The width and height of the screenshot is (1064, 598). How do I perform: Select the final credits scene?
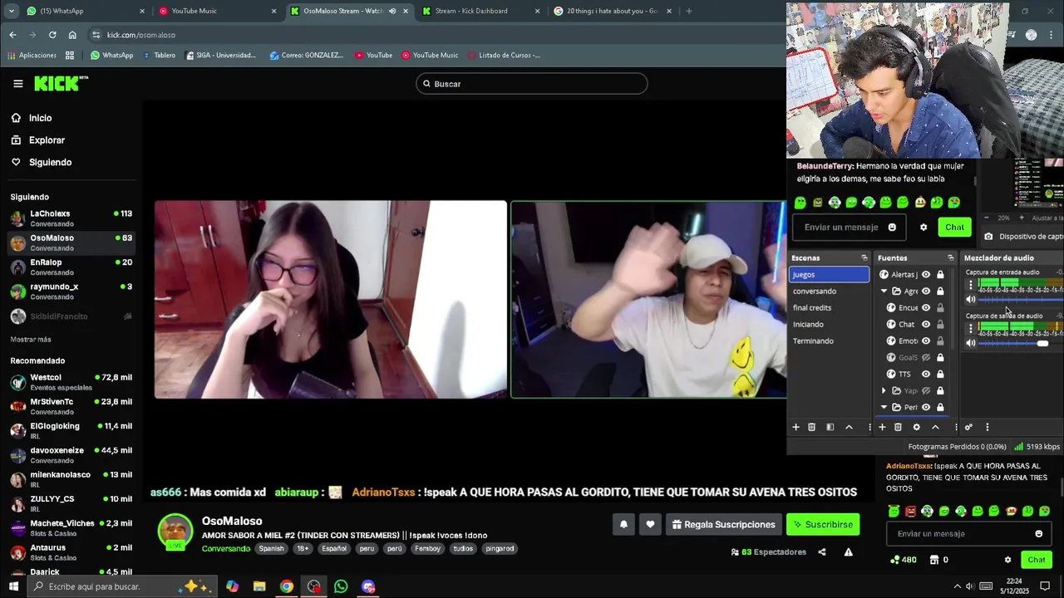coord(829,307)
